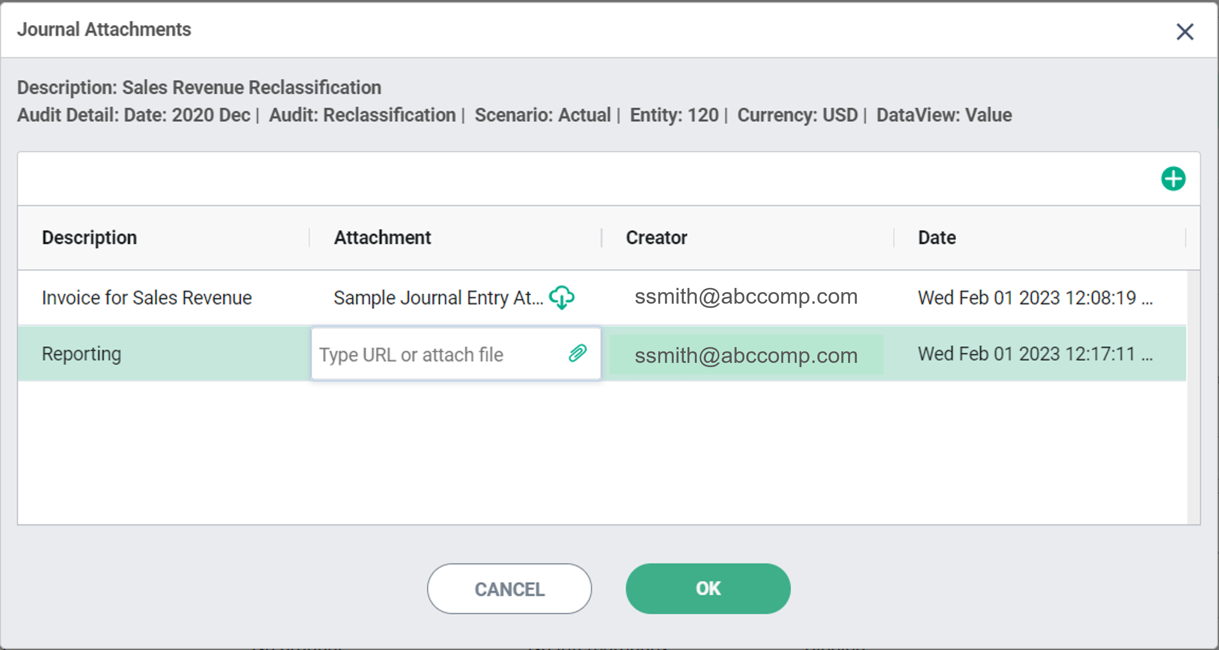The height and width of the screenshot is (650, 1219).
Task: Sort by the Creator column header
Action: pyautogui.click(x=656, y=238)
